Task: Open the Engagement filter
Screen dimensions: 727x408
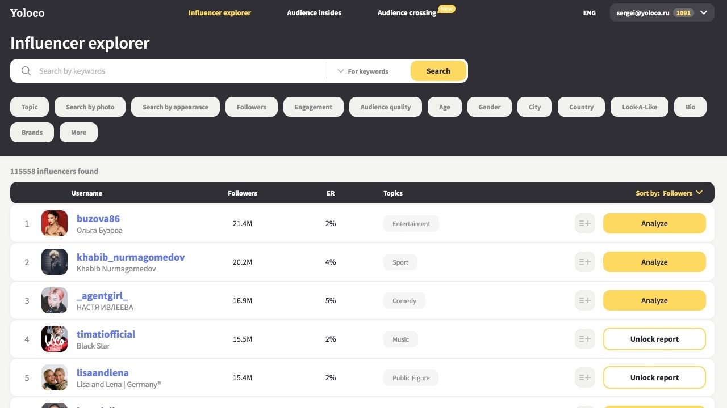Action: 314,107
